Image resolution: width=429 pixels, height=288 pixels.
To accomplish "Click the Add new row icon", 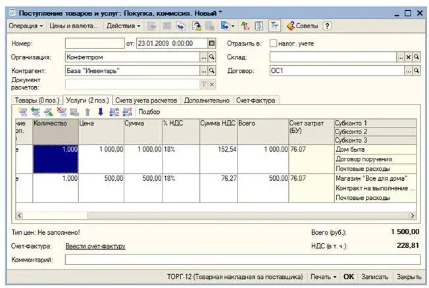I will click(x=22, y=112).
